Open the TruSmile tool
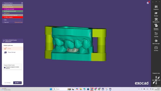 (x=156, y=34)
